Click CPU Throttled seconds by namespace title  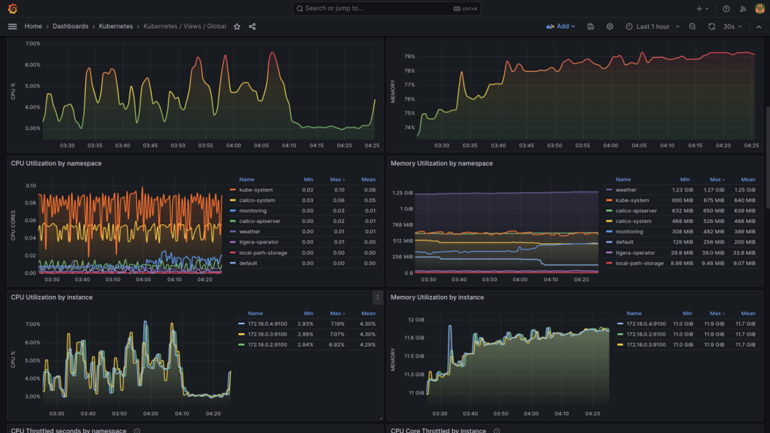pyautogui.click(x=69, y=431)
